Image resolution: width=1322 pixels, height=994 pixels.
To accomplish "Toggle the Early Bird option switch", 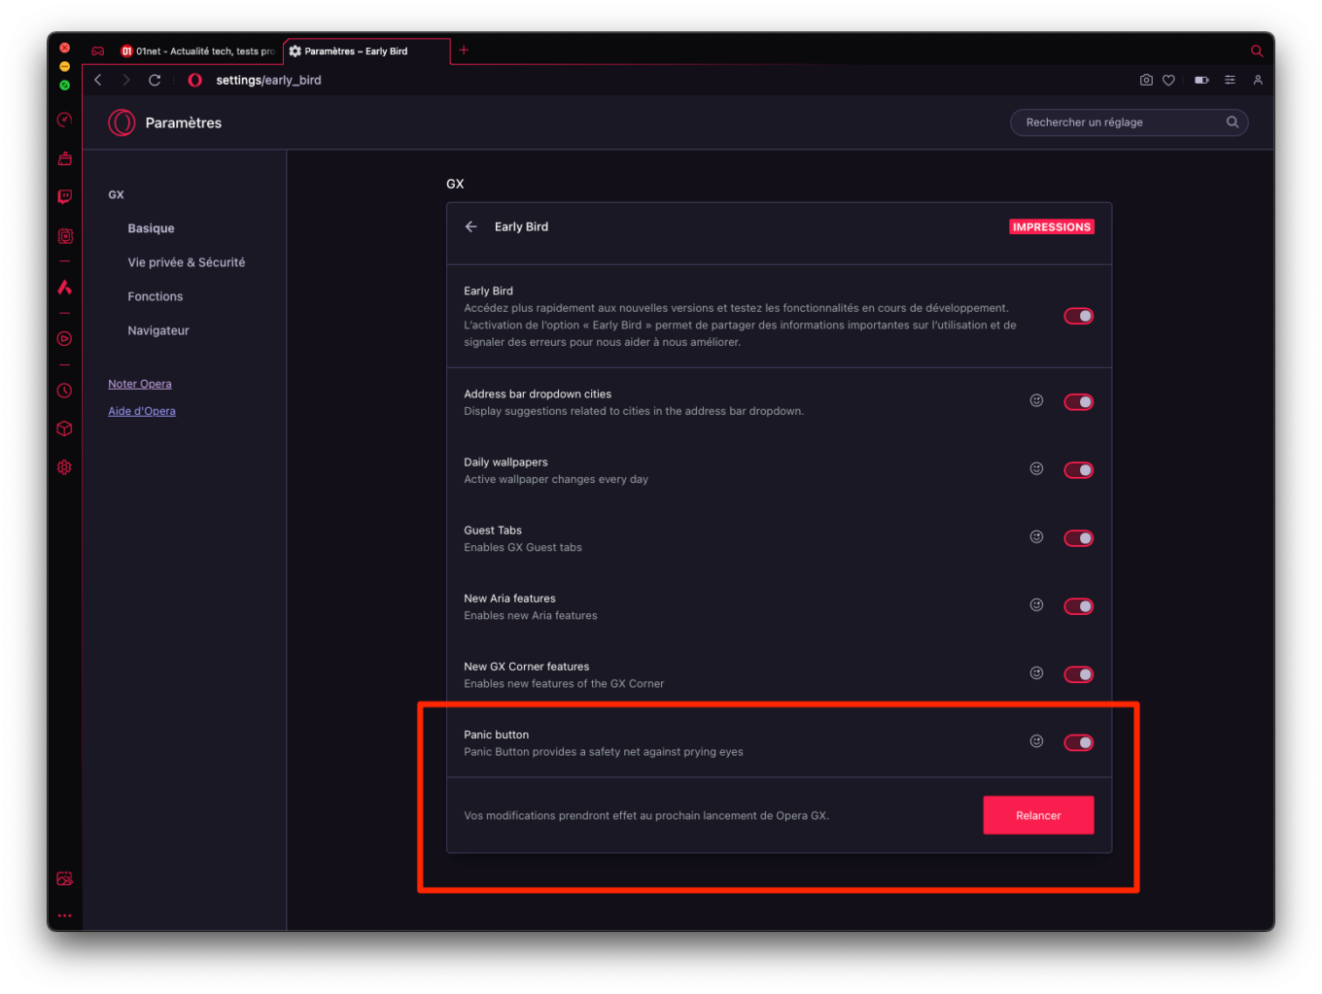I will click(x=1078, y=316).
